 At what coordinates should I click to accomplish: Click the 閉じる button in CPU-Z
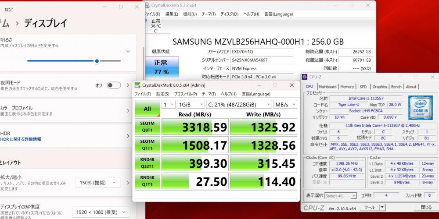426,207
